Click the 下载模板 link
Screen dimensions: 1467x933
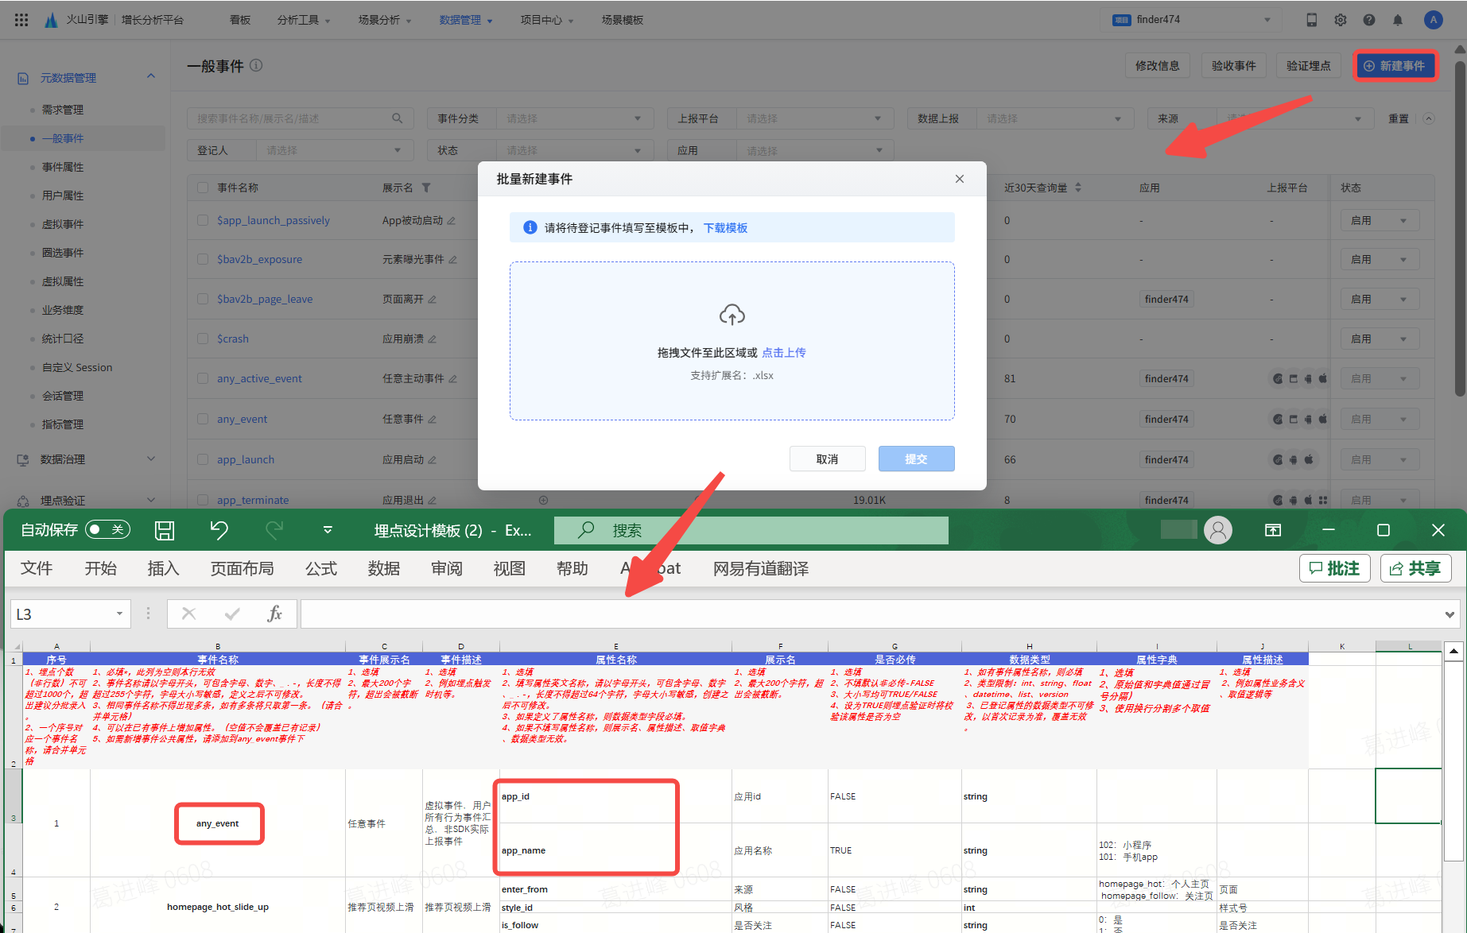[x=725, y=228]
